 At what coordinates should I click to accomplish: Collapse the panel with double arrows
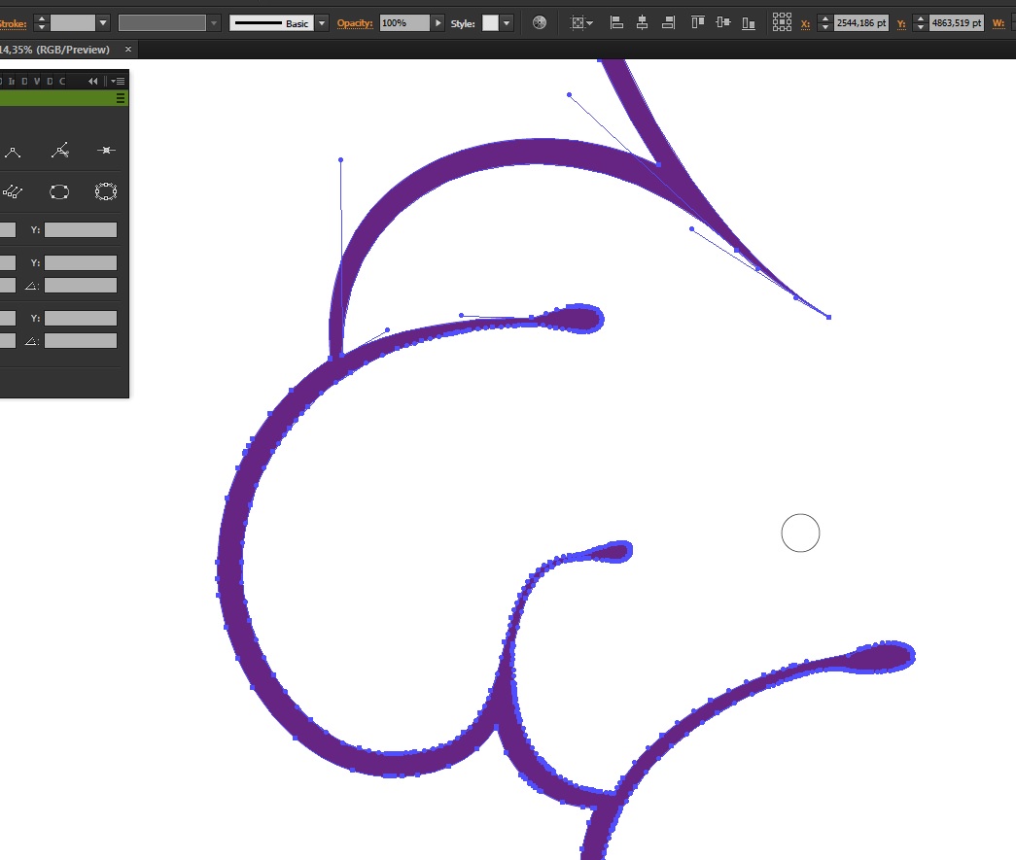pos(93,81)
